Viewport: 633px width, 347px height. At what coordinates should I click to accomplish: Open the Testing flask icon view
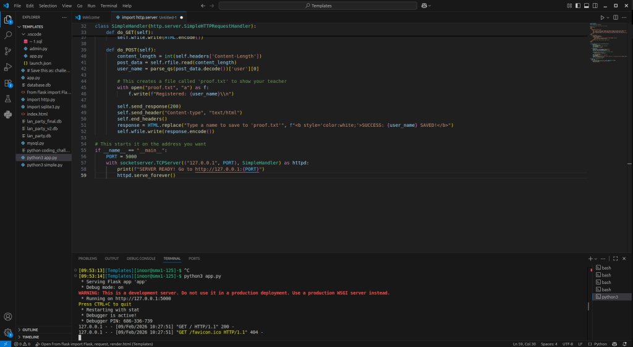coord(8,99)
